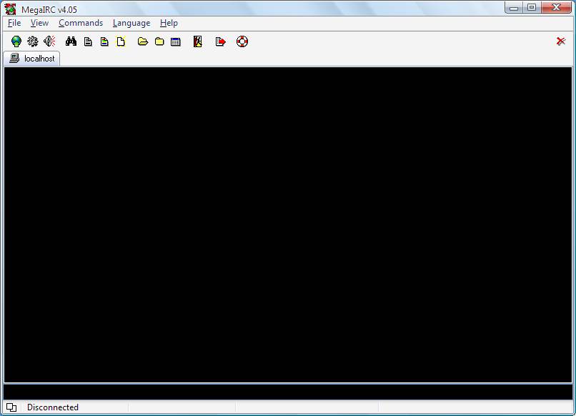Click the Disconnected status text
Image resolution: width=576 pixels, height=416 pixels.
[x=53, y=407]
